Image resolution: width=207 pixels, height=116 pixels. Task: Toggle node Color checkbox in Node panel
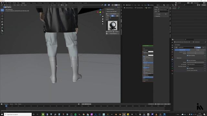point(158,14)
